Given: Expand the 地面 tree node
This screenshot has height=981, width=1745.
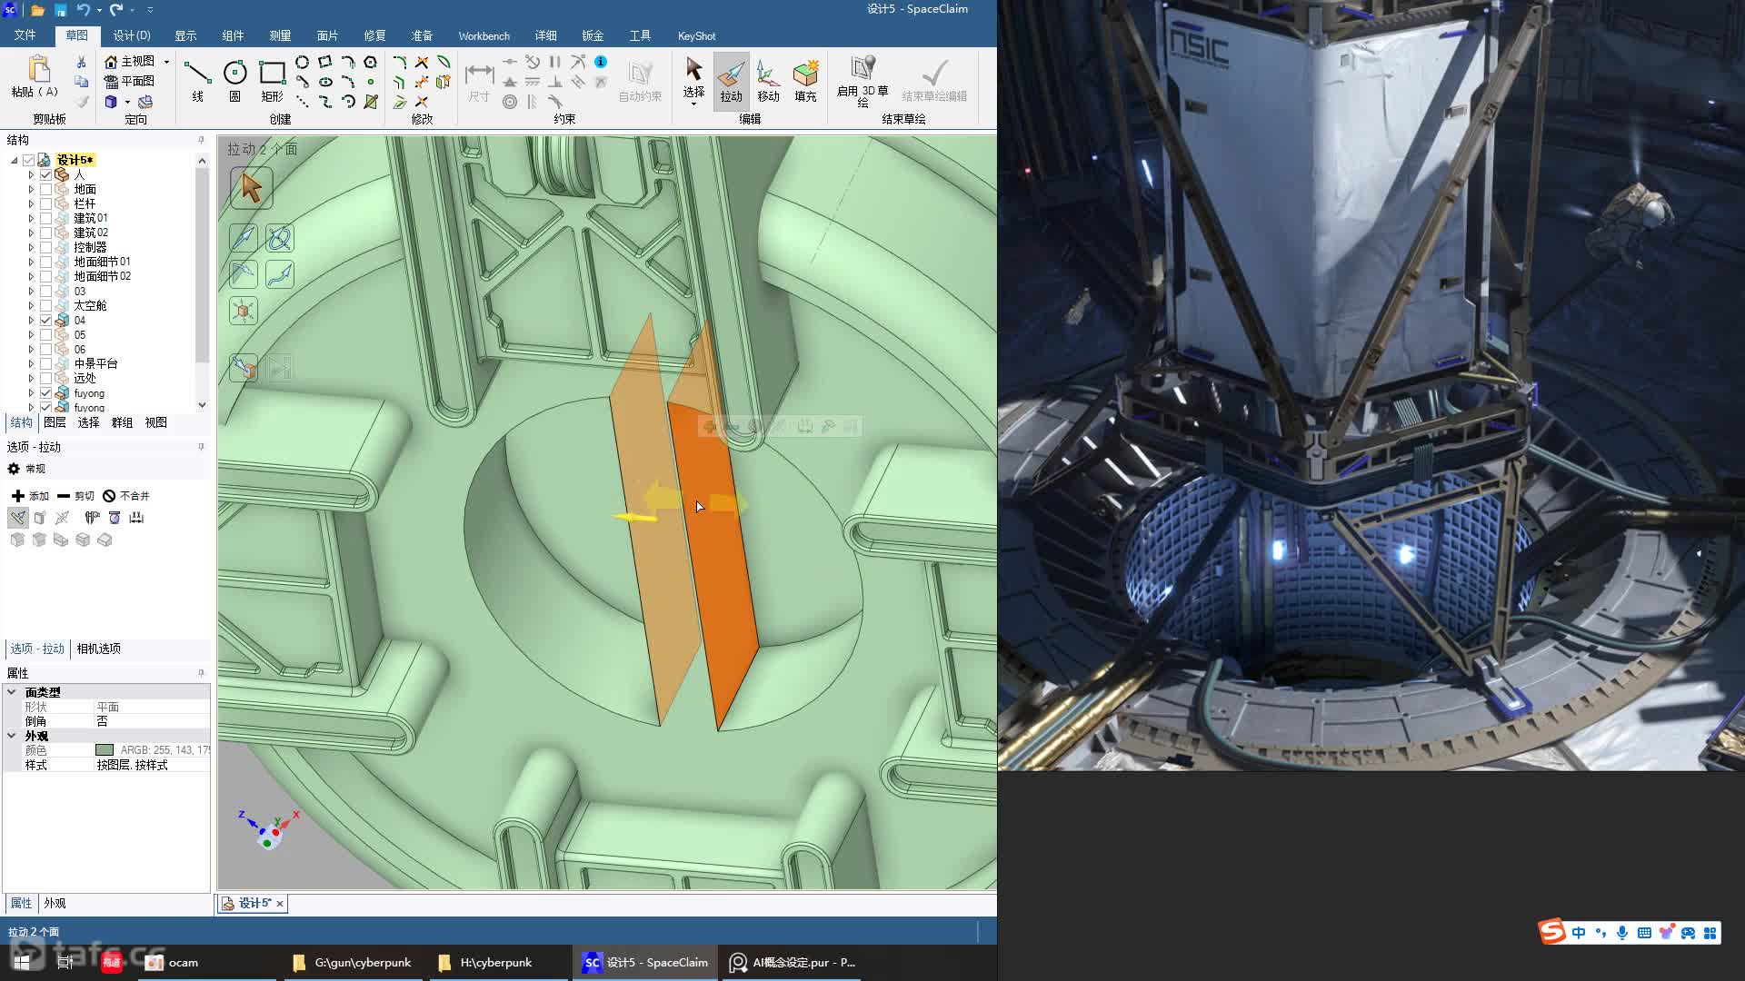Looking at the screenshot, I should (31, 189).
